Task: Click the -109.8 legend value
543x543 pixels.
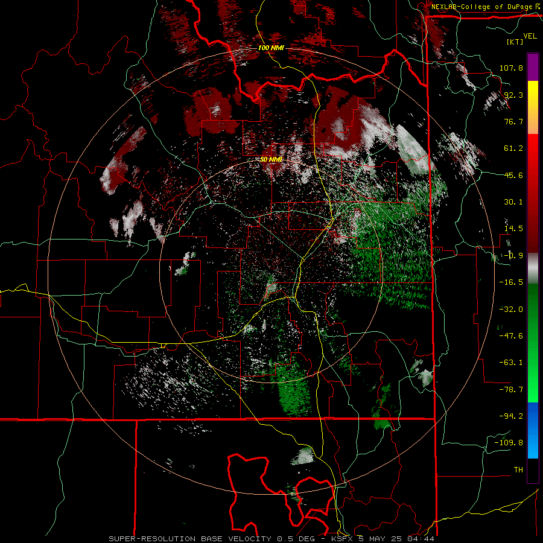Action: 509,443
